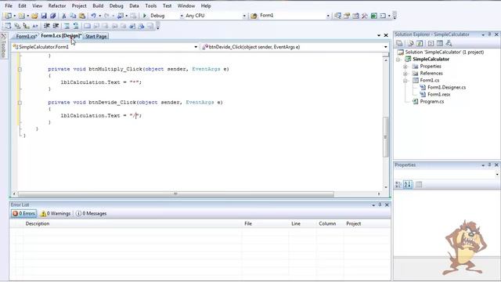Viewport: 501px width, 282px height.
Task: Toggle auto-hide pin on Error List
Action: click(380, 204)
